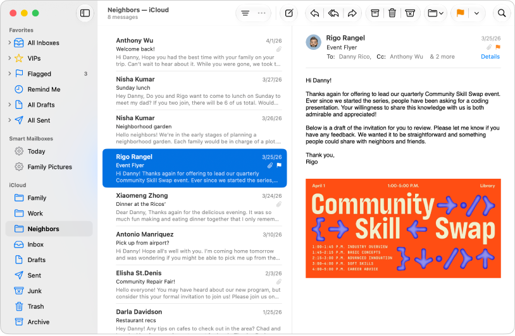Open Antonio Manriquez's airport pickup message

[x=195, y=246]
